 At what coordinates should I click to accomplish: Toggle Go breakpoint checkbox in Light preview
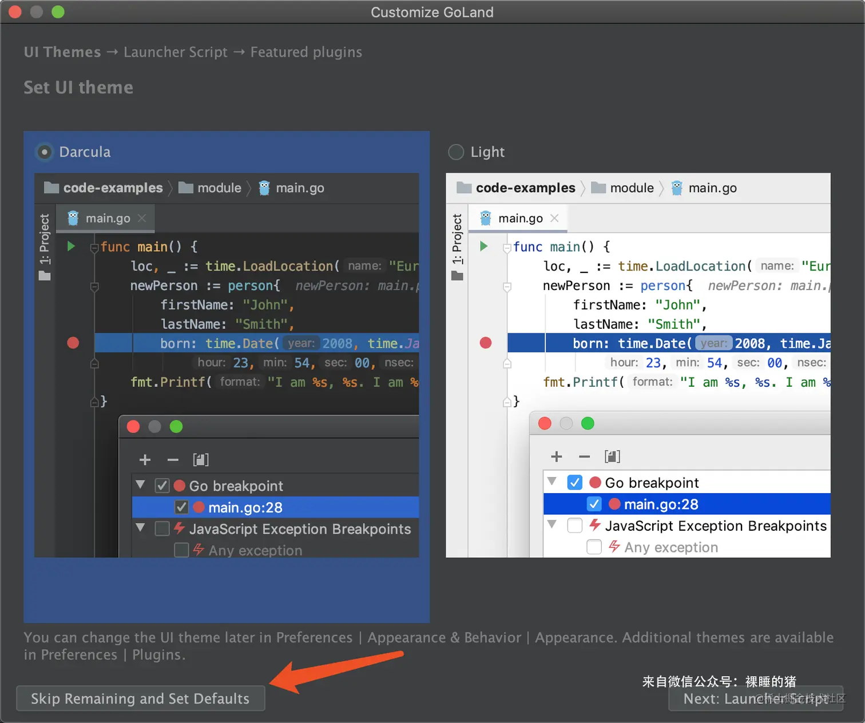pos(575,483)
